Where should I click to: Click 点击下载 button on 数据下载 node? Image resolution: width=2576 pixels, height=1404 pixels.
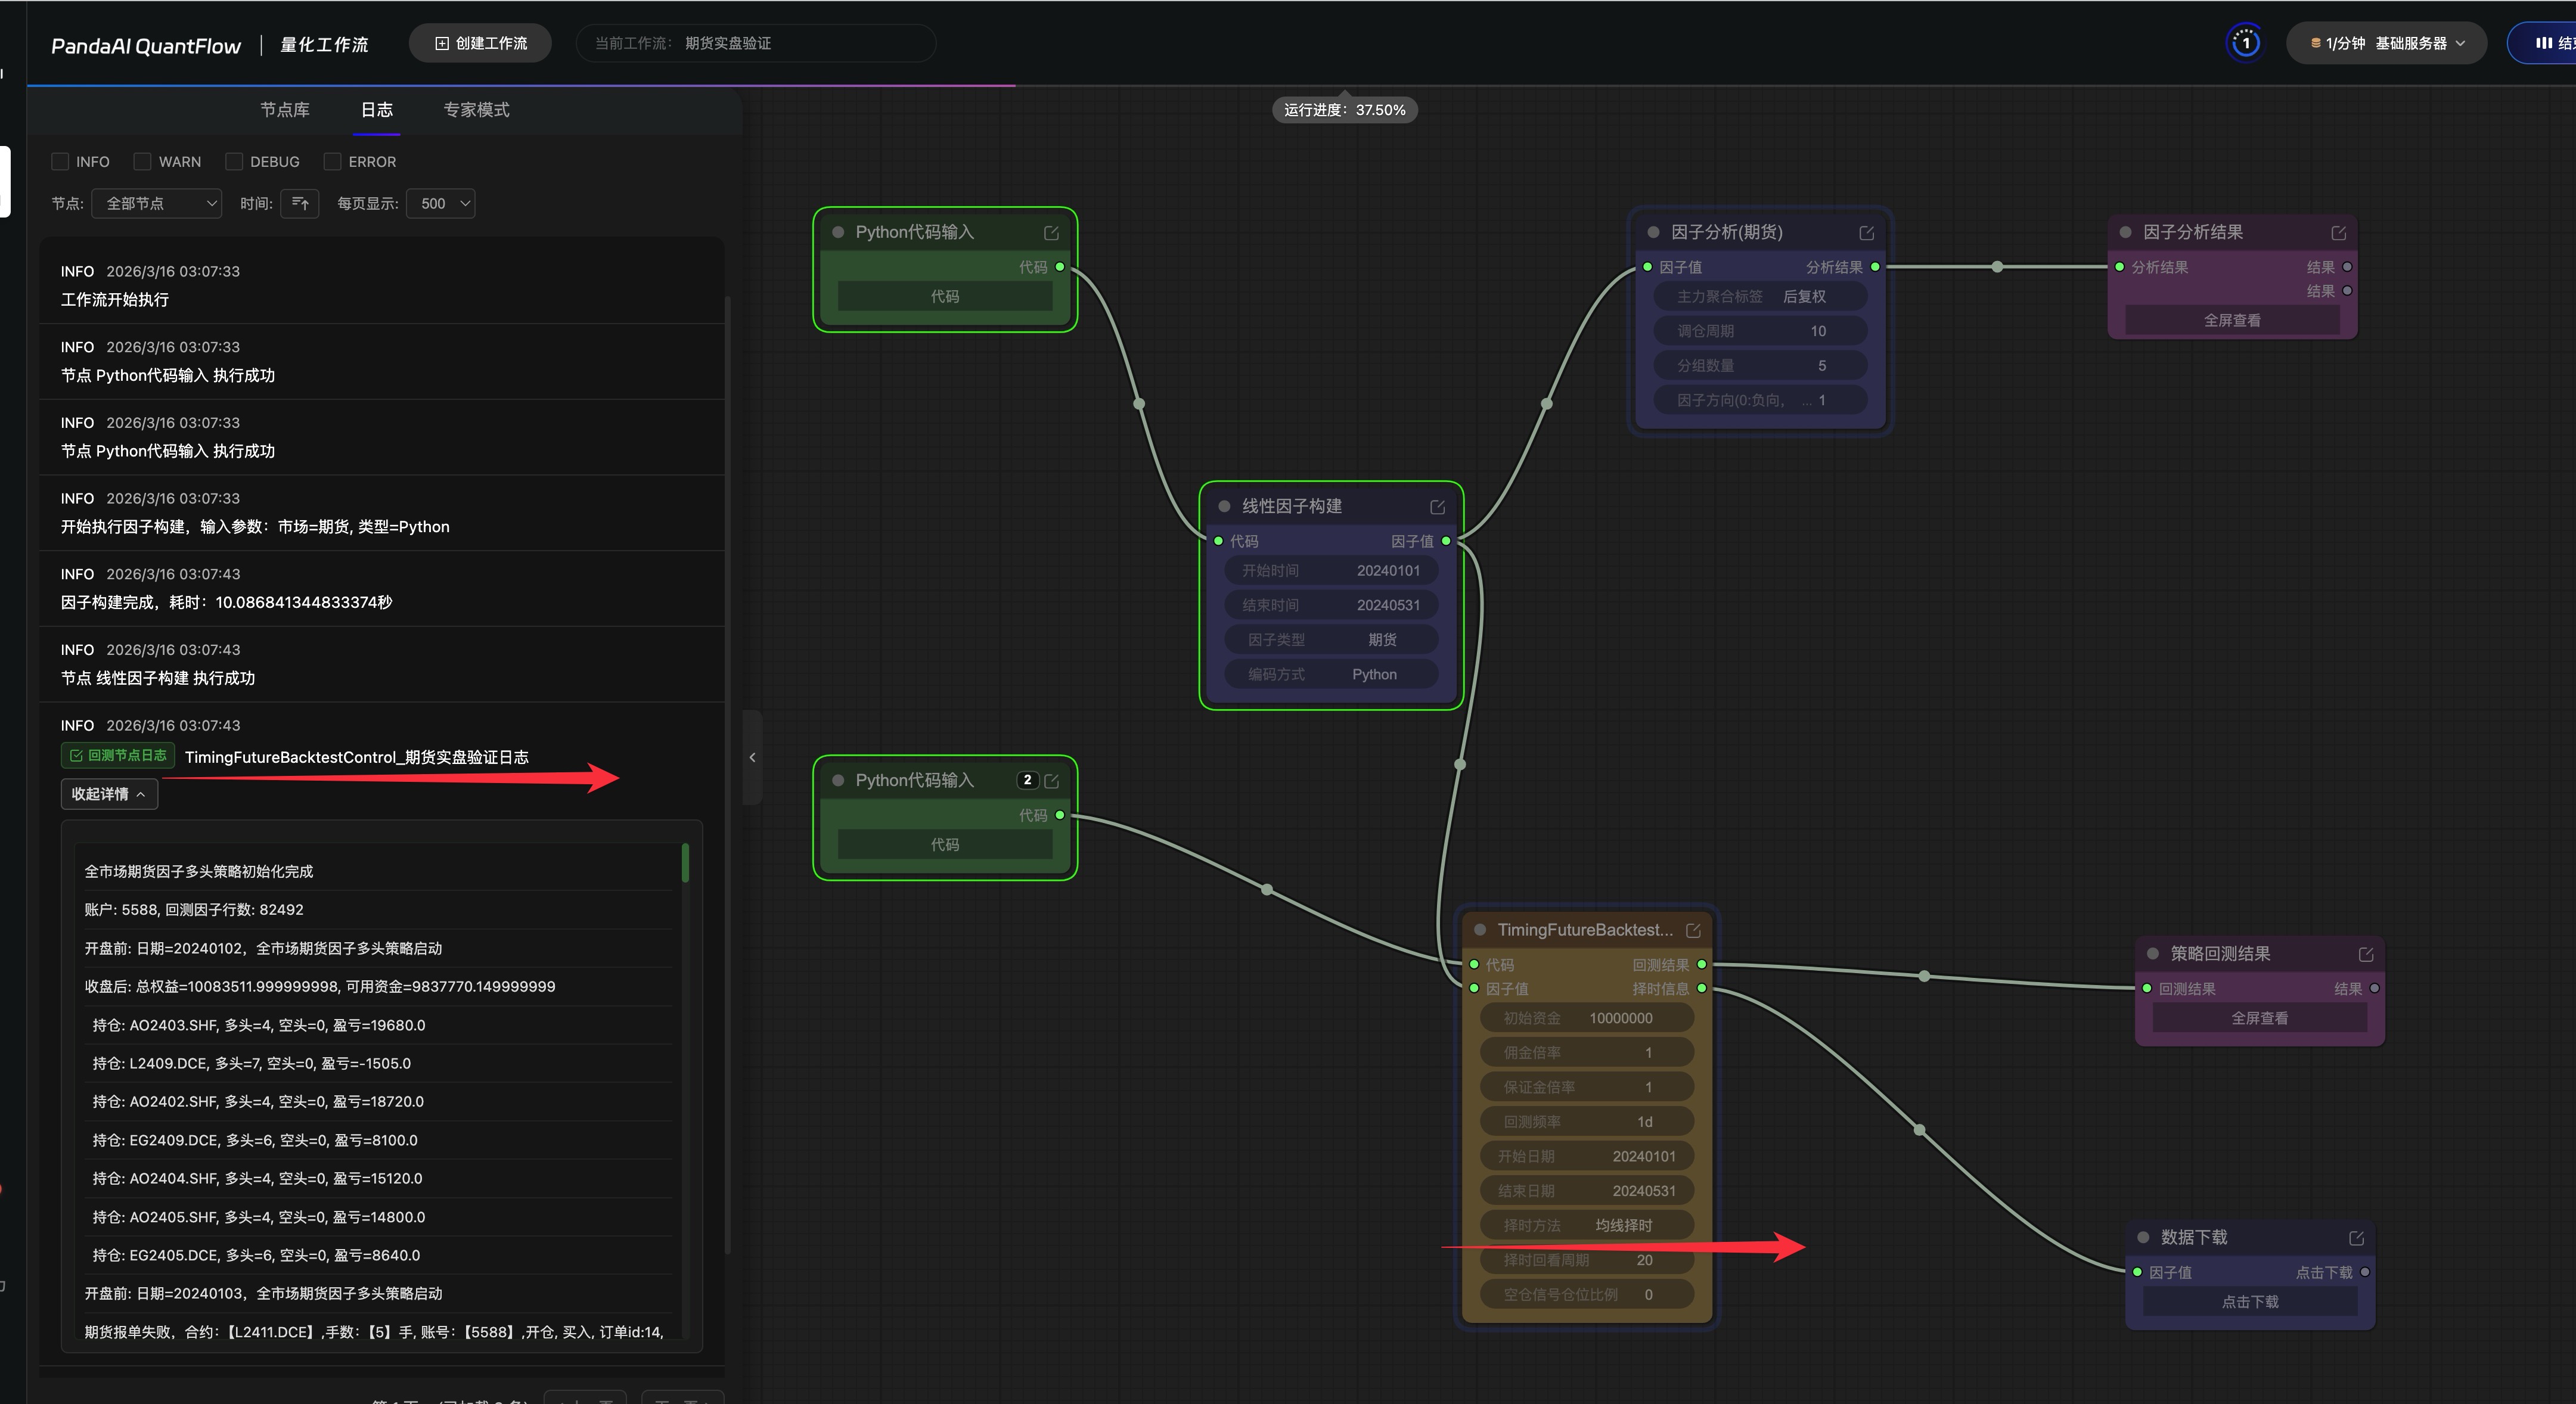pyautogui.click(x=2250, y=1302)
